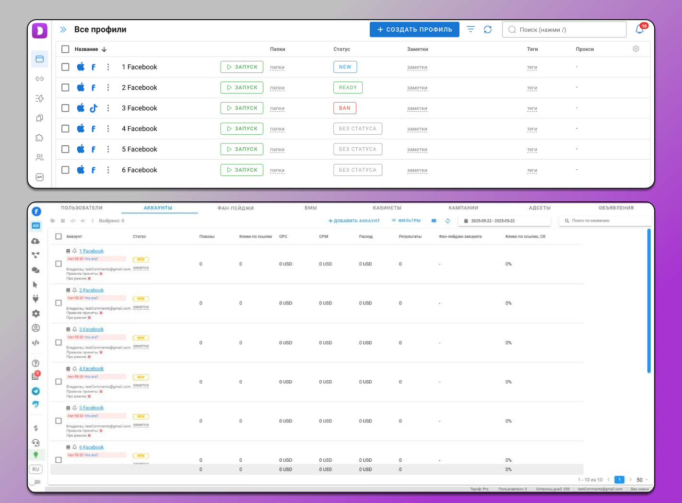The width and height of the screenshot is (682, 503).
Task: Open the Telegram icon in lower sidebar
Action: point(36,391)
